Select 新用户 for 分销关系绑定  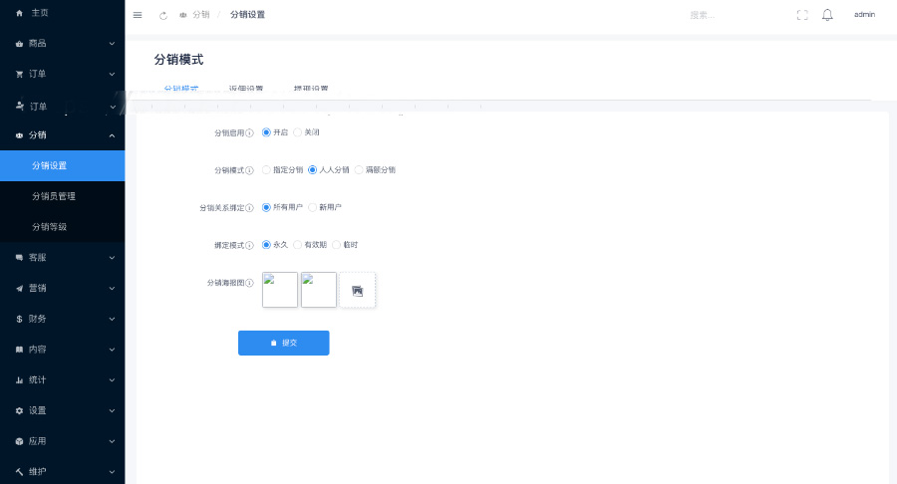pyautogui.click(x=313, y=207)
